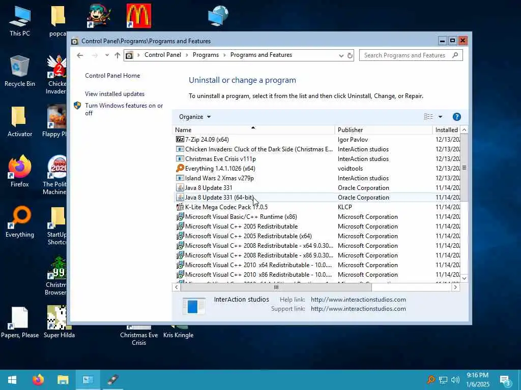Click the vertical scrollbar up arrow

464,129
